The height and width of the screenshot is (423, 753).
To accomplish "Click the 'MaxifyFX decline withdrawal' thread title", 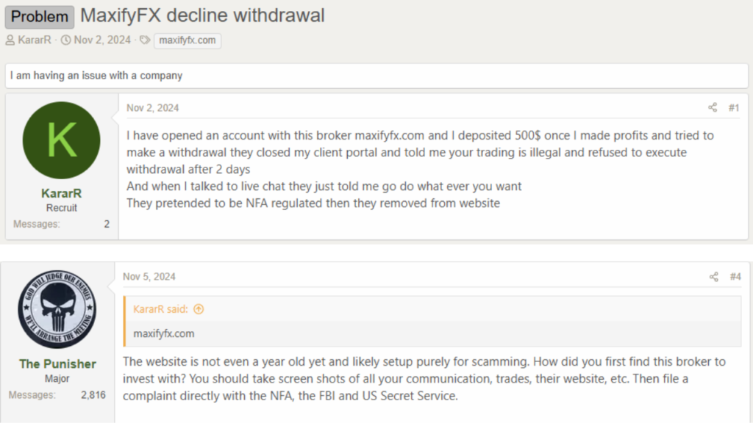I will 202,15.
